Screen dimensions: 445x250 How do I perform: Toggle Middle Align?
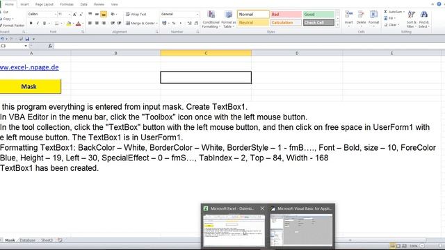(97, 14)
